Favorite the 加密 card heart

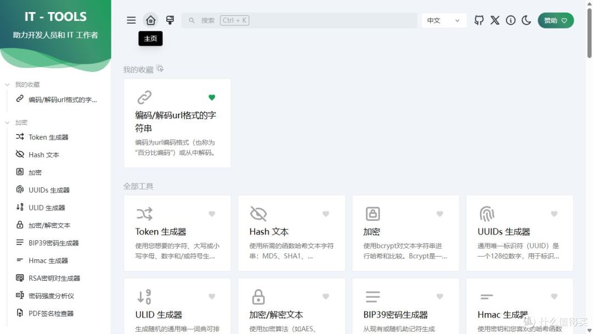[x=440, y=214]
